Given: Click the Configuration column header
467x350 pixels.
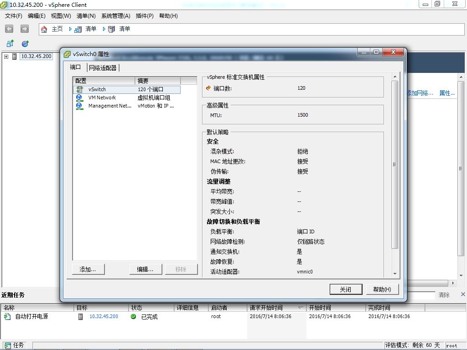Looking at the screenshot, I should point(104,81).
